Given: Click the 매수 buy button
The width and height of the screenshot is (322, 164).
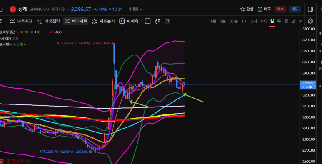Looking at the screenshot, I should (280, 9).
